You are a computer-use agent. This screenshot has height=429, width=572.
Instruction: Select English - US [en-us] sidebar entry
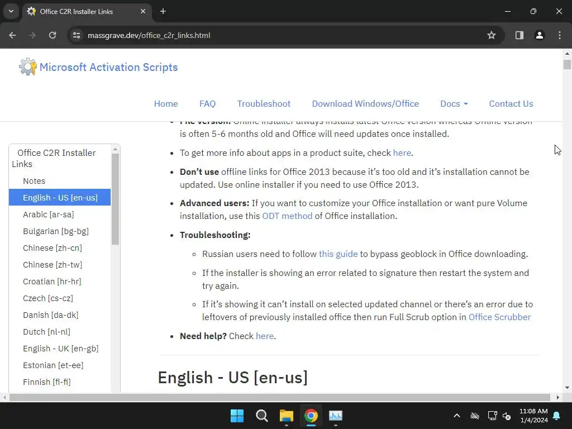click(x=60, y=197)
